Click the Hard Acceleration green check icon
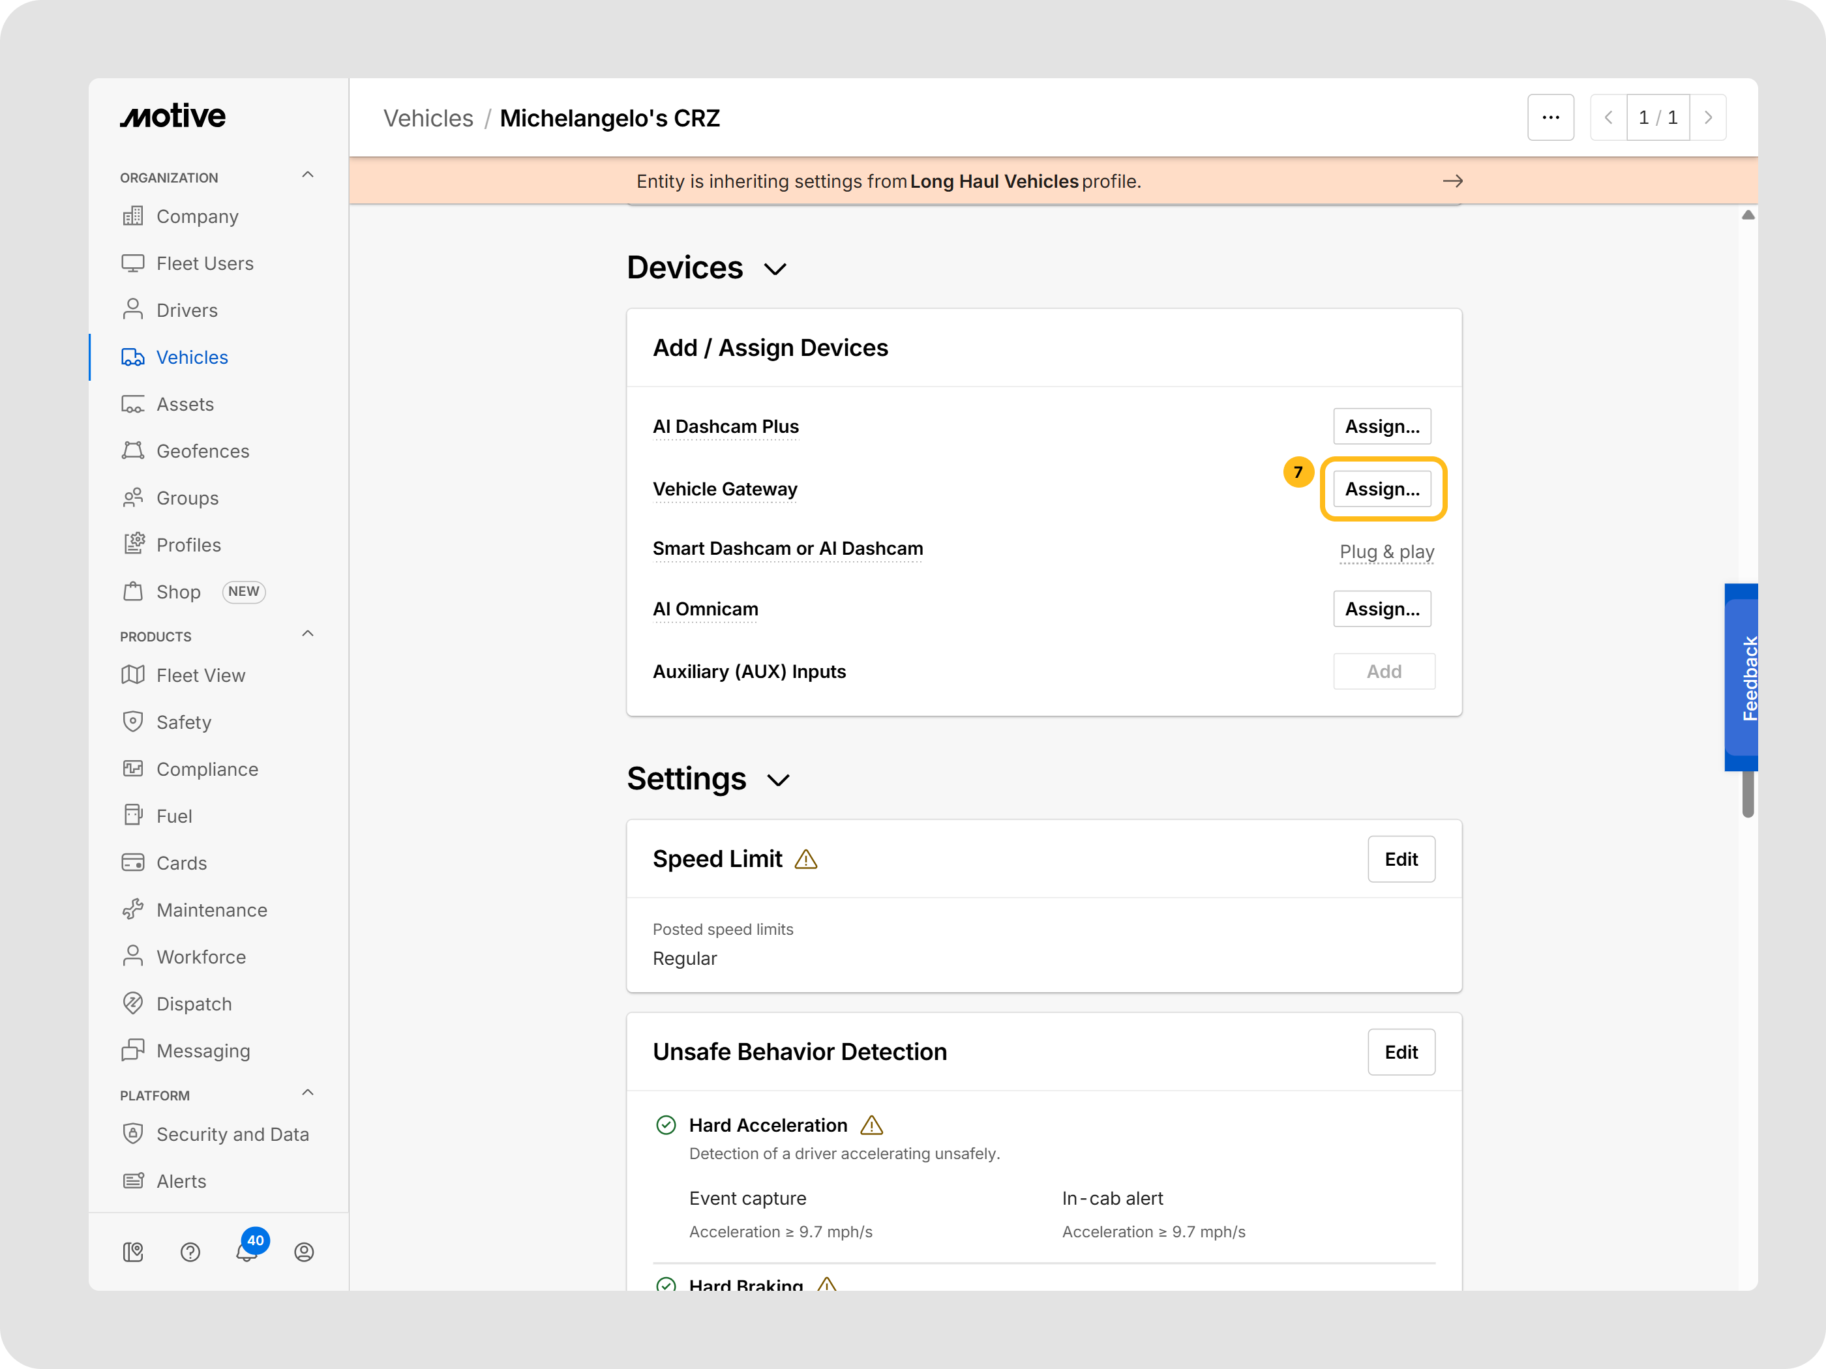 tap(665, 1125)
